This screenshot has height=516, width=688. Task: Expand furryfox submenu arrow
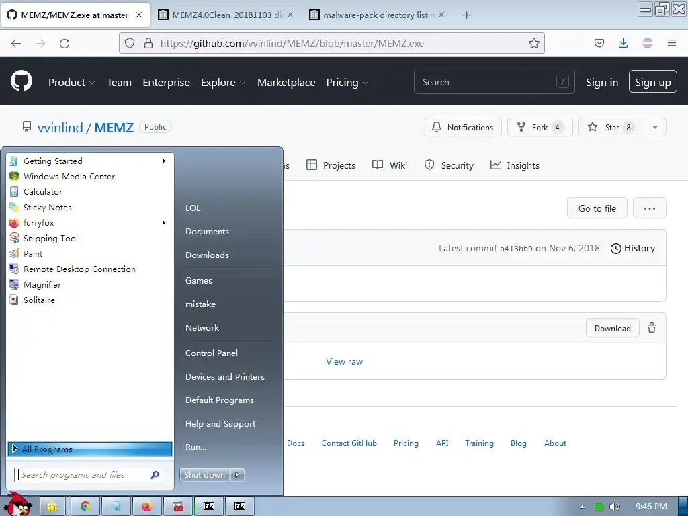164,223
